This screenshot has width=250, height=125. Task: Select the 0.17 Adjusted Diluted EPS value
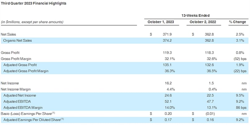click(x=168, y=120)
